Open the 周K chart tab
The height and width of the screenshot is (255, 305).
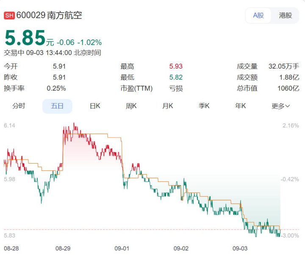(131, 106)
